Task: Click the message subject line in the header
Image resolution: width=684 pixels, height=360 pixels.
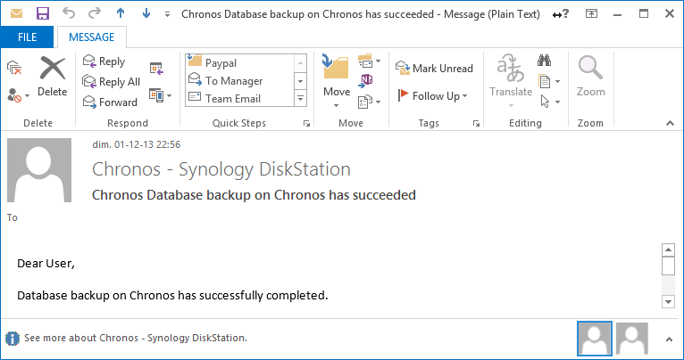Action: pyautogui.click(x=254, y=194)
